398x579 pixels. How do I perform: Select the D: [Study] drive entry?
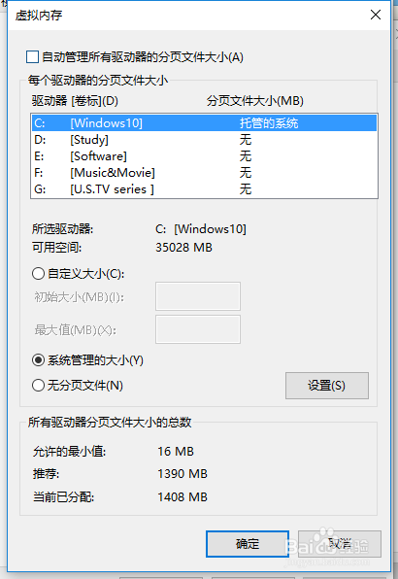[205, 140]
